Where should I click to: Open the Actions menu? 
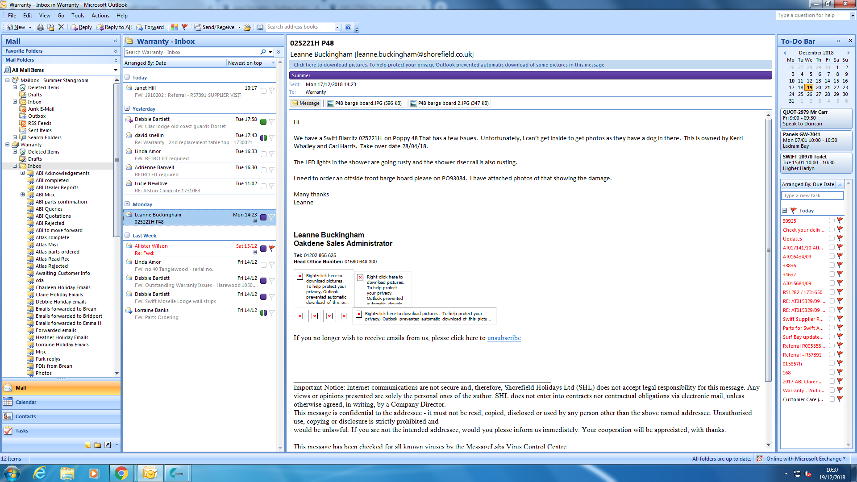pyautogui.click(x=100, y=16)
